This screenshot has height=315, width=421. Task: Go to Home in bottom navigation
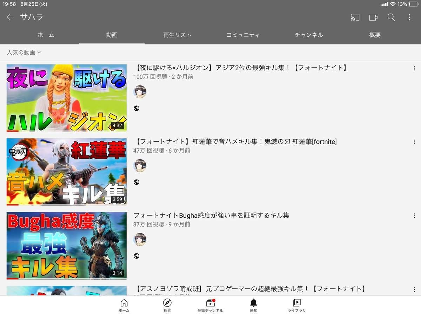pyautogui.click(x=124, y=305)
